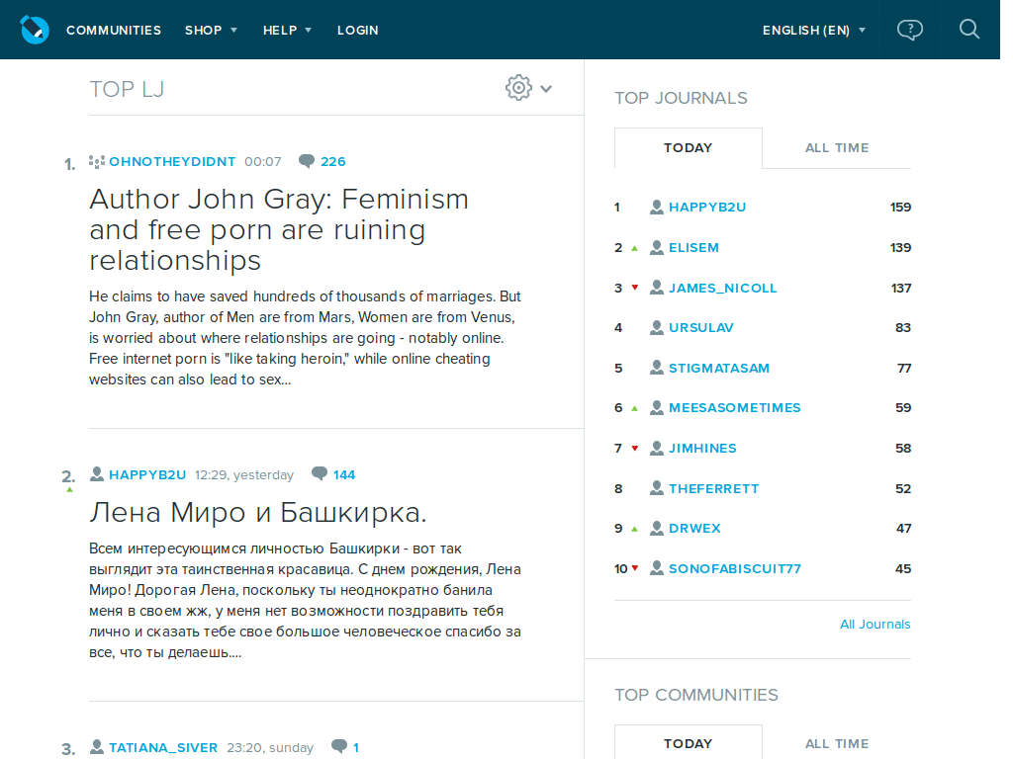Open JAMES_NICOLL journal link
The image size is (1013, 759).
723,288
